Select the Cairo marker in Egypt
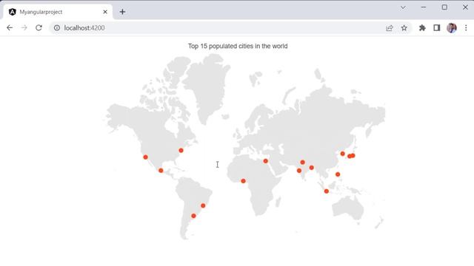Viewport: 474px width, 266px height. pyautogui.click(x=265, y=161)
